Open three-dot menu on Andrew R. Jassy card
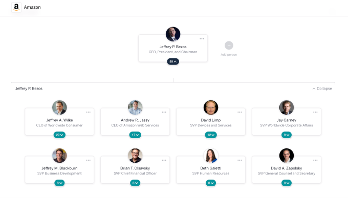Image resolution: width=348 pixels, height=198 pixels. [164, 112]
